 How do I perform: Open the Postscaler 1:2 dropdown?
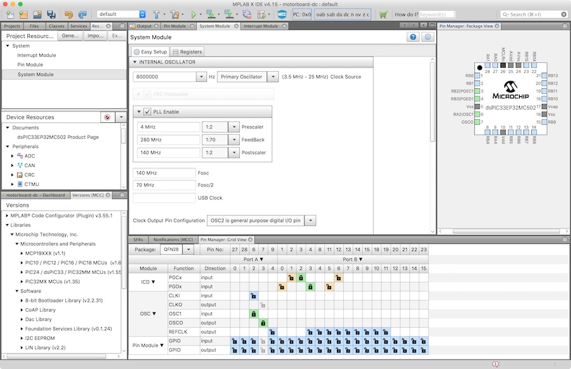pos(233,152)
